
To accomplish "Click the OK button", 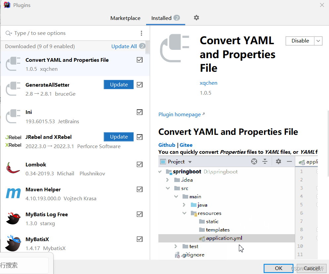I will coord(278,268).
